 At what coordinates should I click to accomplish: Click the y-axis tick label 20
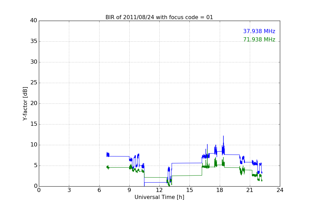click(x=34, y=103)
